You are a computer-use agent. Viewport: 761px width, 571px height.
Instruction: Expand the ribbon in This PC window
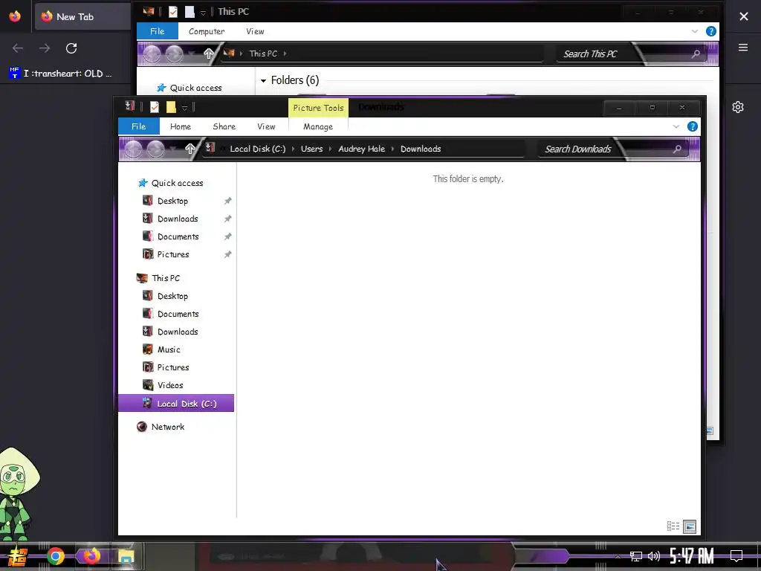[x=695, y=31]
